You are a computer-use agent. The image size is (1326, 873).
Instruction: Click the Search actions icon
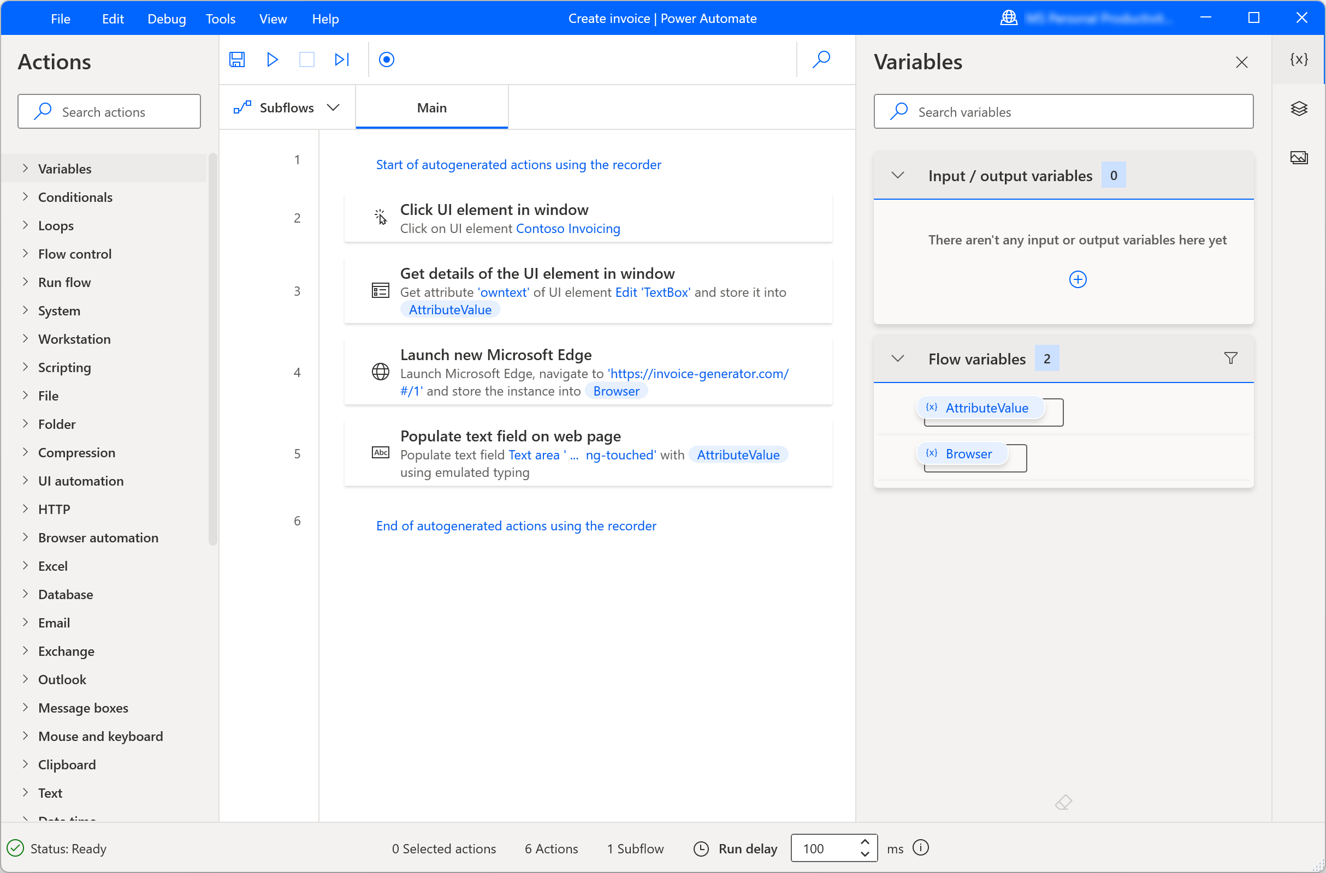point(43,111)
